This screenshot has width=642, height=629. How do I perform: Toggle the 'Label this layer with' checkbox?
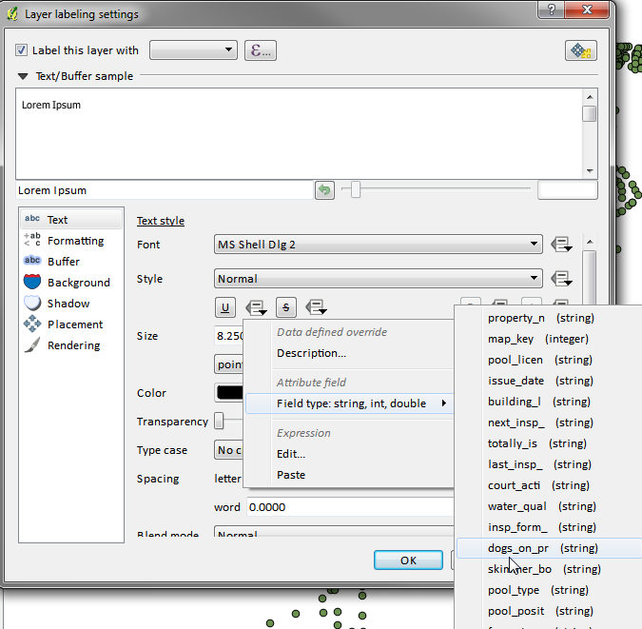(22, 50)
